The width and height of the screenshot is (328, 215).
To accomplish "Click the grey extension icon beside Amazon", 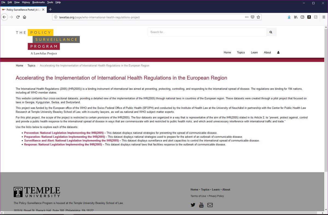I will [316, 17].
